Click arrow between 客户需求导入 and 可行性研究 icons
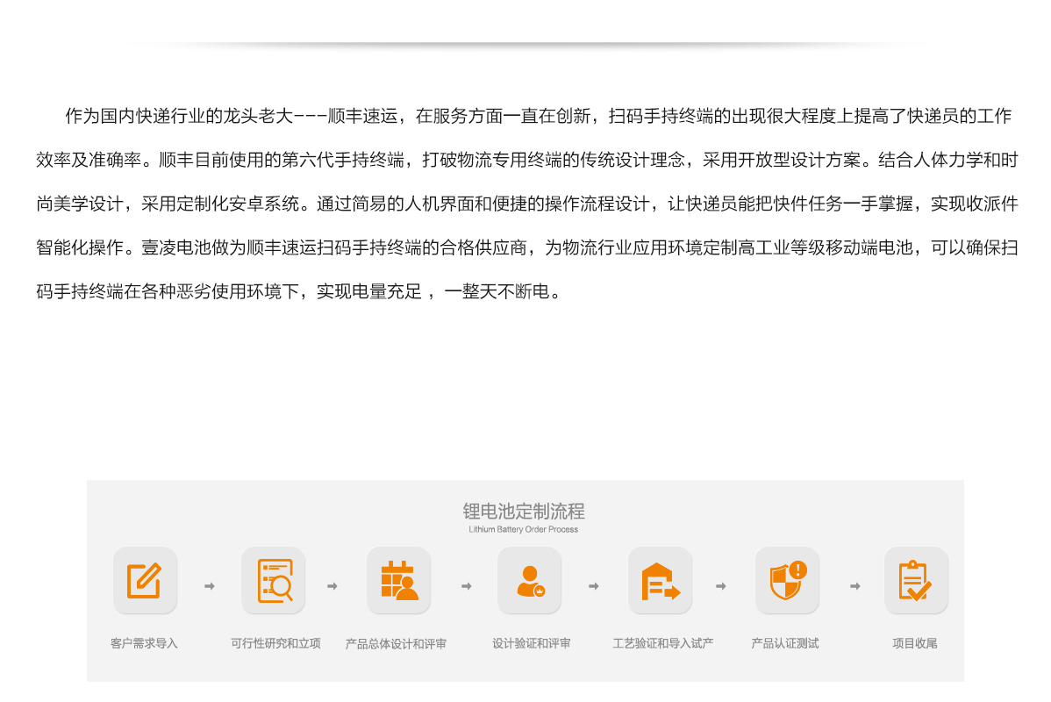Image resolution: width=1051 pixels, height=702 pixels. (209, 586)
